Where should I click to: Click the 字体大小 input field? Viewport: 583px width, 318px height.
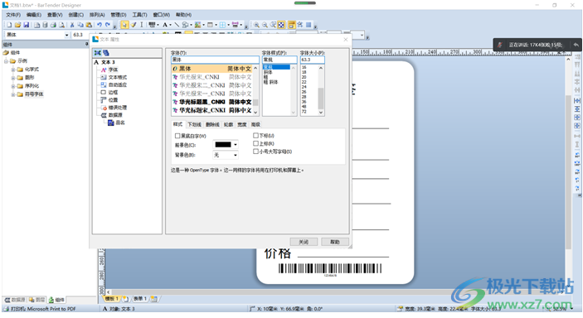pos(313,60)
